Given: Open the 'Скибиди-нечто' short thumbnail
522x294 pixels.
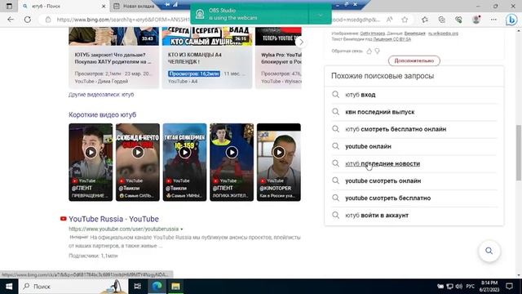Looking at the screenshot, I should pyautogui.click(x=138, y=163).
